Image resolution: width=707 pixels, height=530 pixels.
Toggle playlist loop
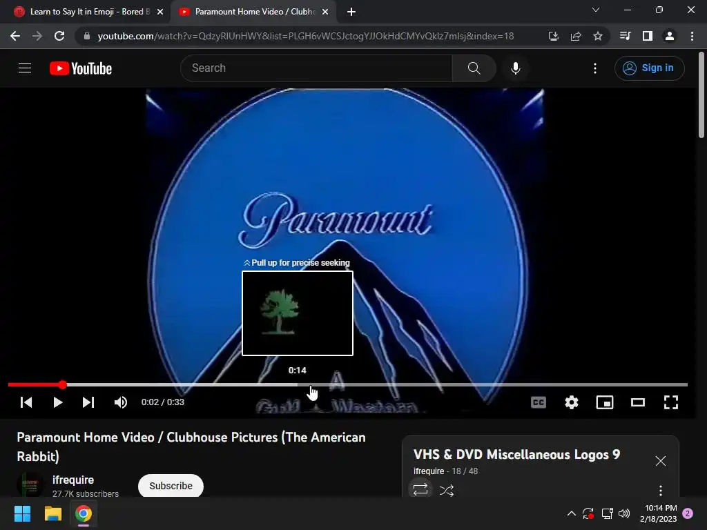420,489
